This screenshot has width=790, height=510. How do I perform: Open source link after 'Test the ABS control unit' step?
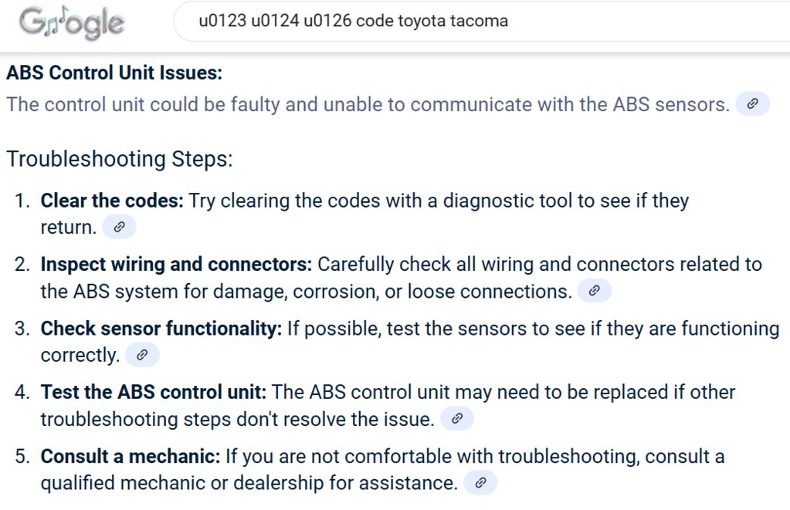[457, 418]
